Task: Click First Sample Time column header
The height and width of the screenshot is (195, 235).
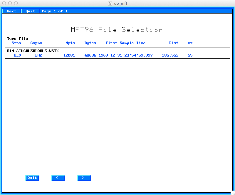Action: coord(125,43)
